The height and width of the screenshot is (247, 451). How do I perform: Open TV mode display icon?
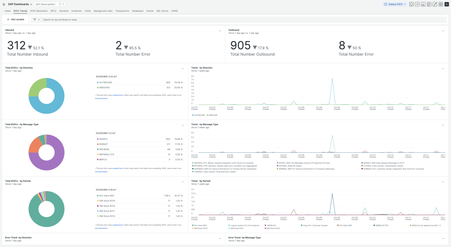[x=412, y=4]
